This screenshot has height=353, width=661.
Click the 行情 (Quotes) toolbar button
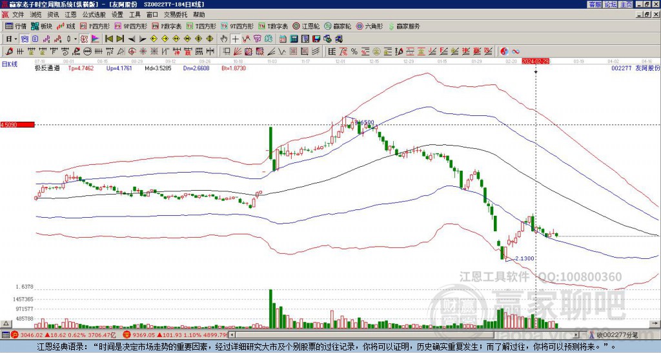click(x=15, y=26)
